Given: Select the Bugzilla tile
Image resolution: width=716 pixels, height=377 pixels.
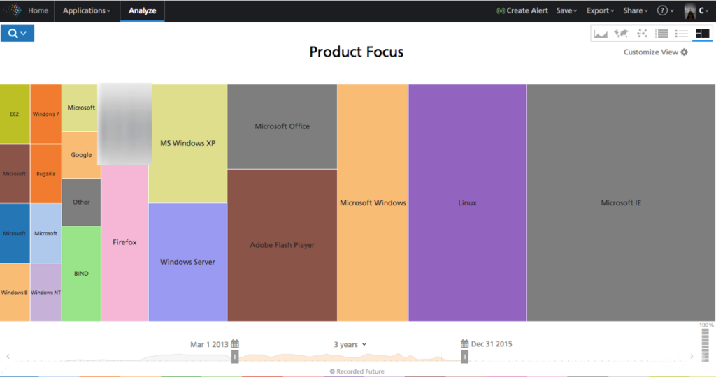Looking at the screenshot, I should pos(45,174).
